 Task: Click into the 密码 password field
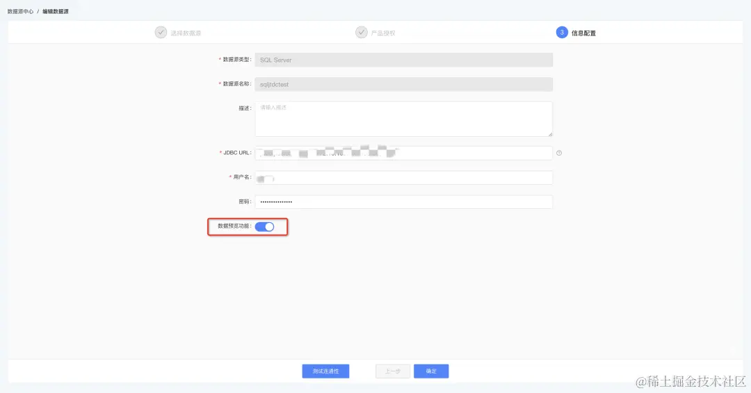(404, 202)
